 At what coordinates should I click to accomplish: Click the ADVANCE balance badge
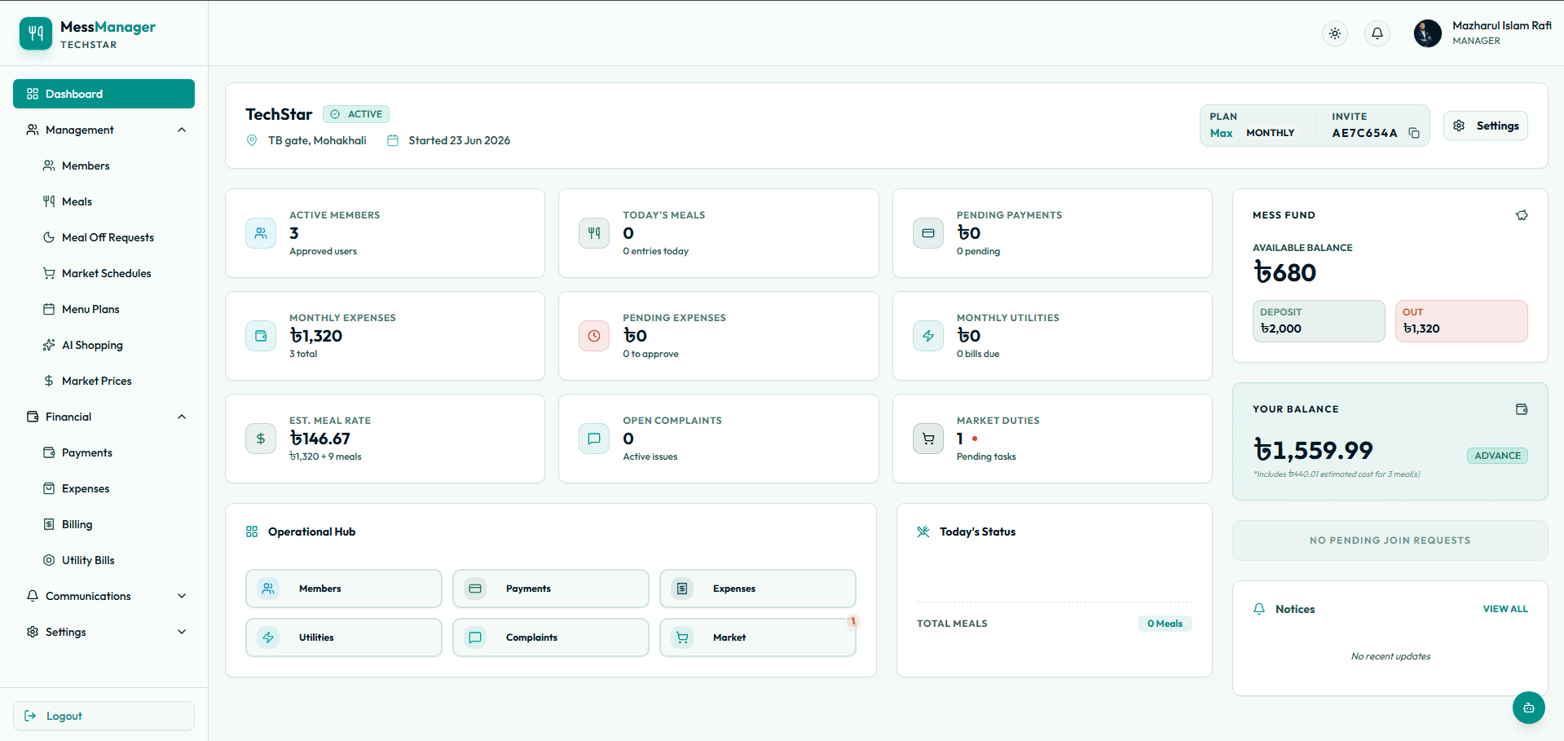(1498, 456)
